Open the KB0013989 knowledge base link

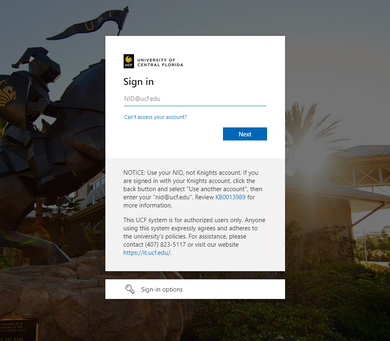(230, 197)
